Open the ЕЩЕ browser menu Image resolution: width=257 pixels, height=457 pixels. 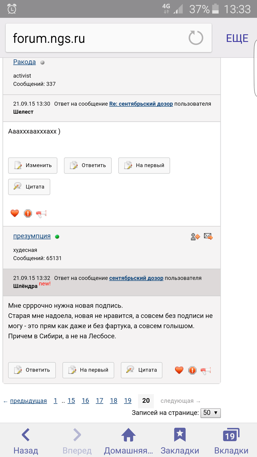(237, 38)
